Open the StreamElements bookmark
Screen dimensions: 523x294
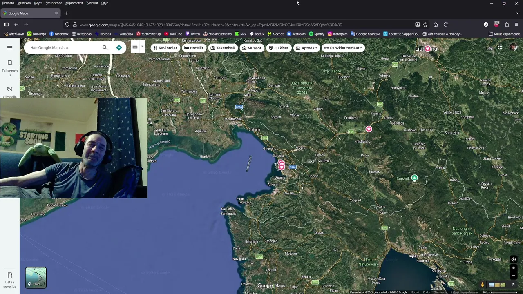[x=217, y=34]
